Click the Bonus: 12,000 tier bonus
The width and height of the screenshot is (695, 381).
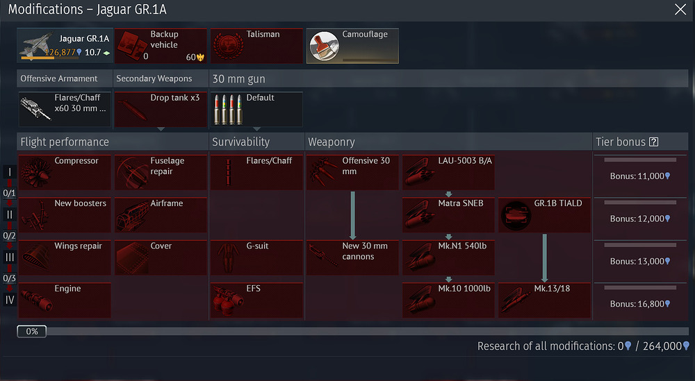point(640,219)
